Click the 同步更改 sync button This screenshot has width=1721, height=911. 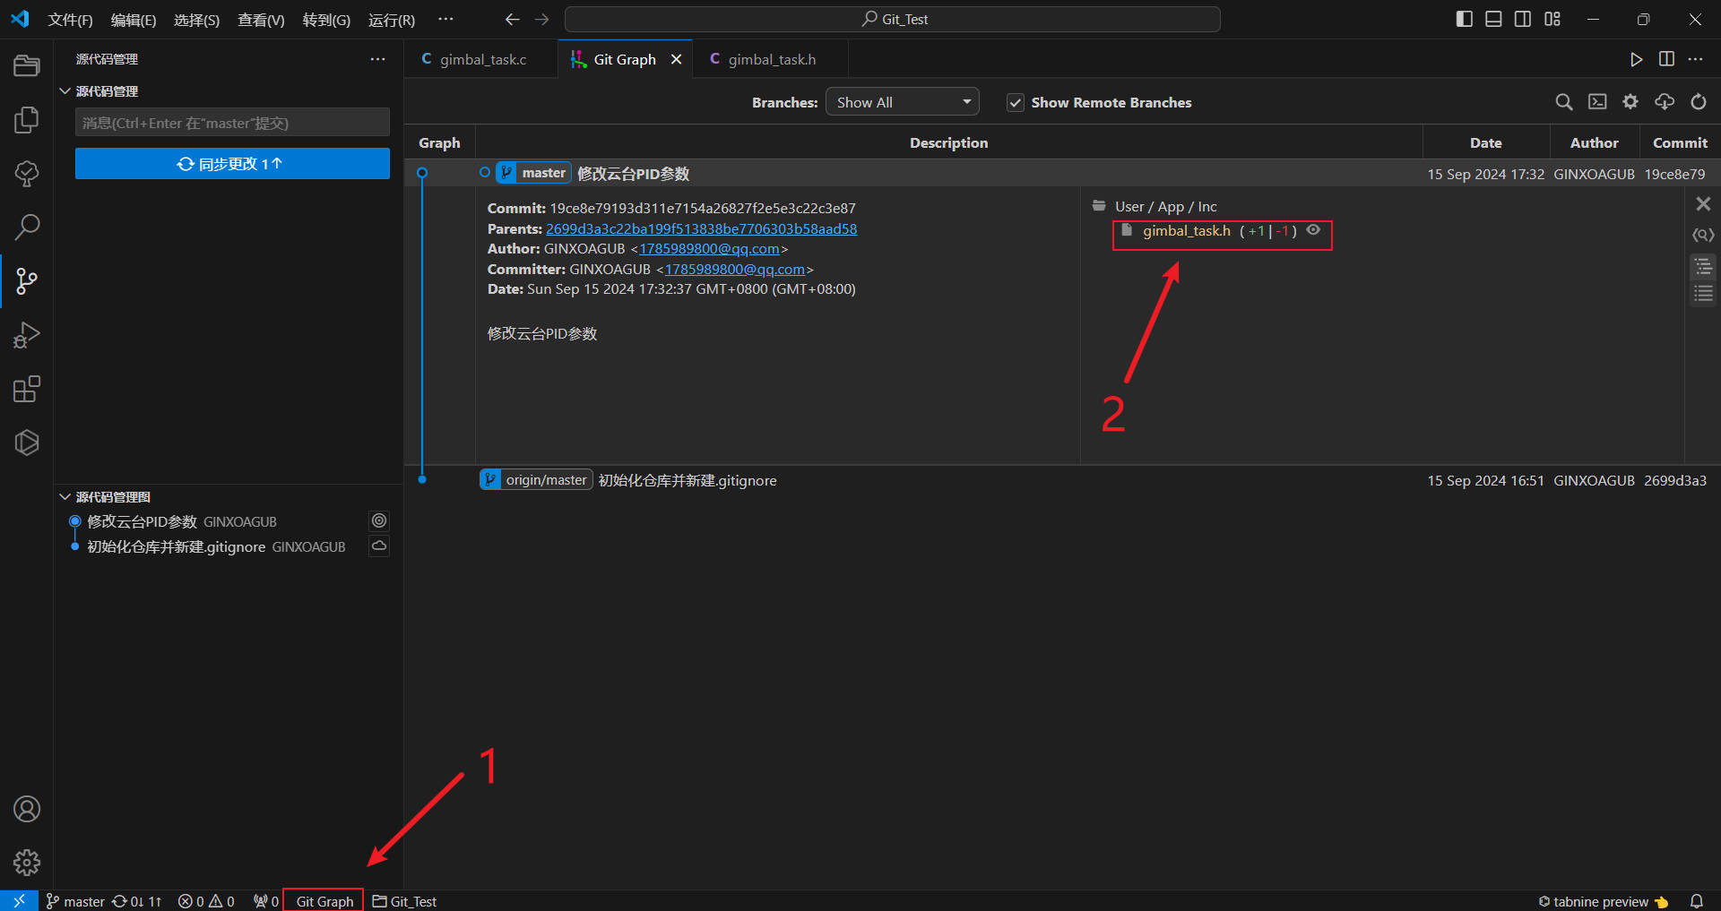[232, 164]
